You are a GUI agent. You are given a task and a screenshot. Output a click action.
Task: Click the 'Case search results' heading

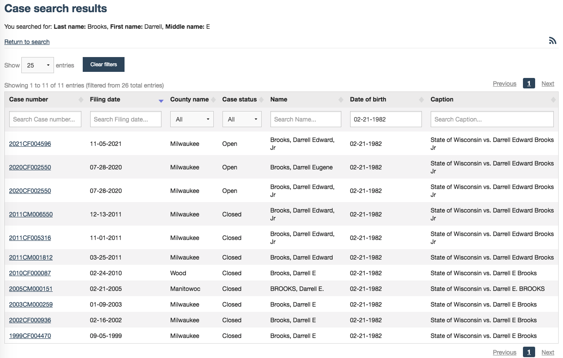pos(56,8)
